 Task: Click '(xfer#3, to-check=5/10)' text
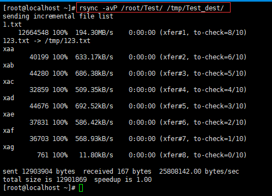(203, 73)
